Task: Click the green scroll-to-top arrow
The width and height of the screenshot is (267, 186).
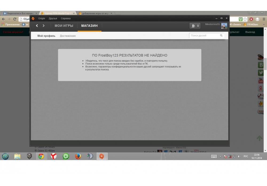Action: [x=260, y=138]
